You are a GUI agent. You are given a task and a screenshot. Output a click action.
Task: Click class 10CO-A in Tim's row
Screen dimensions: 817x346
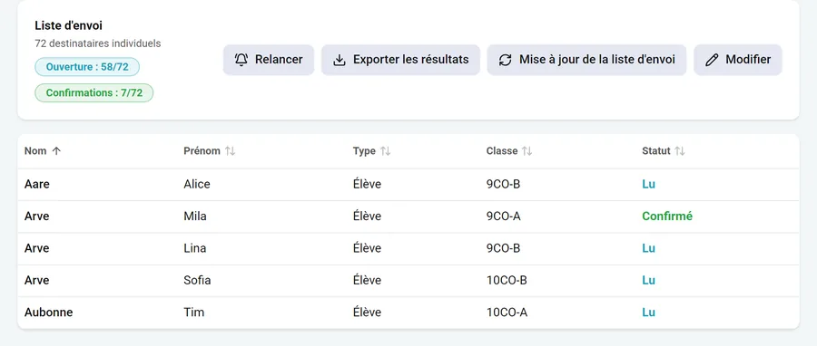click(x=507, y=312)
